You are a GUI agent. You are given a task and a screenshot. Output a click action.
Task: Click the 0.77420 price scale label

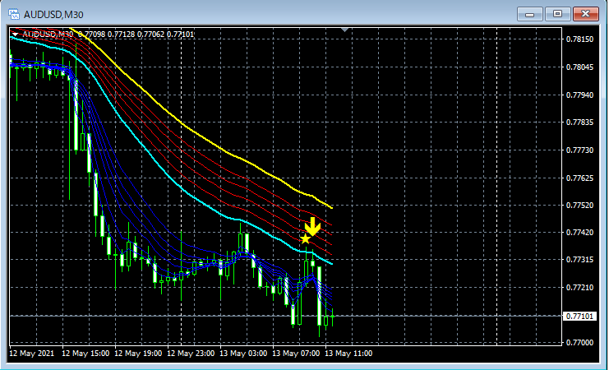(579, 233)
